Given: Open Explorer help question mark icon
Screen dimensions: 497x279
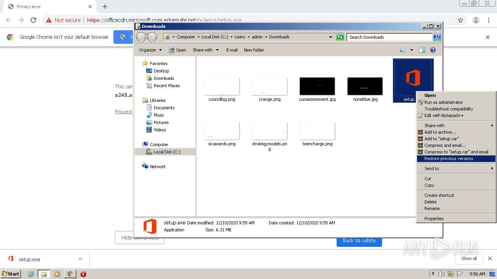Looking at the screenshot, I should click(433, 50).
